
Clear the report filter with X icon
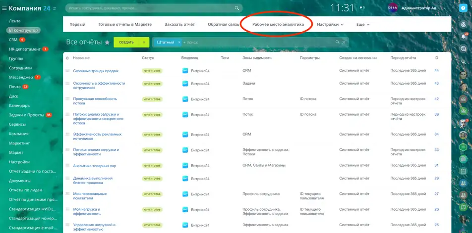(344, 42)
